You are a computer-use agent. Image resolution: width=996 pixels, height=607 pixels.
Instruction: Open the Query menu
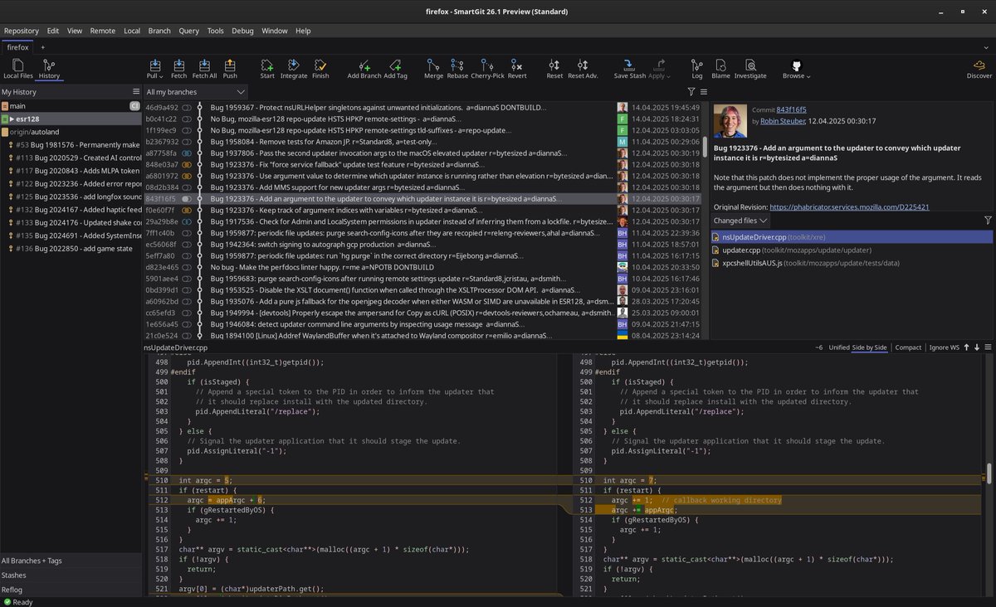(188, 31)
